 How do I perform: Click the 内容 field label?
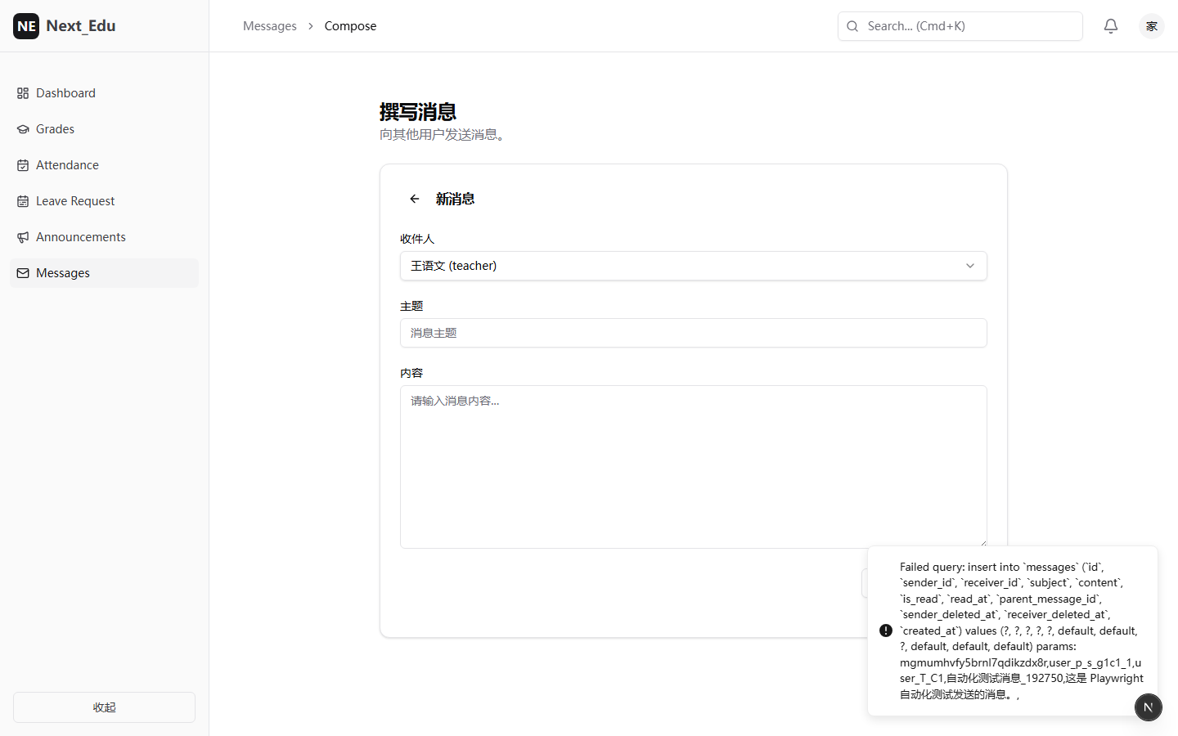(411, 373)
